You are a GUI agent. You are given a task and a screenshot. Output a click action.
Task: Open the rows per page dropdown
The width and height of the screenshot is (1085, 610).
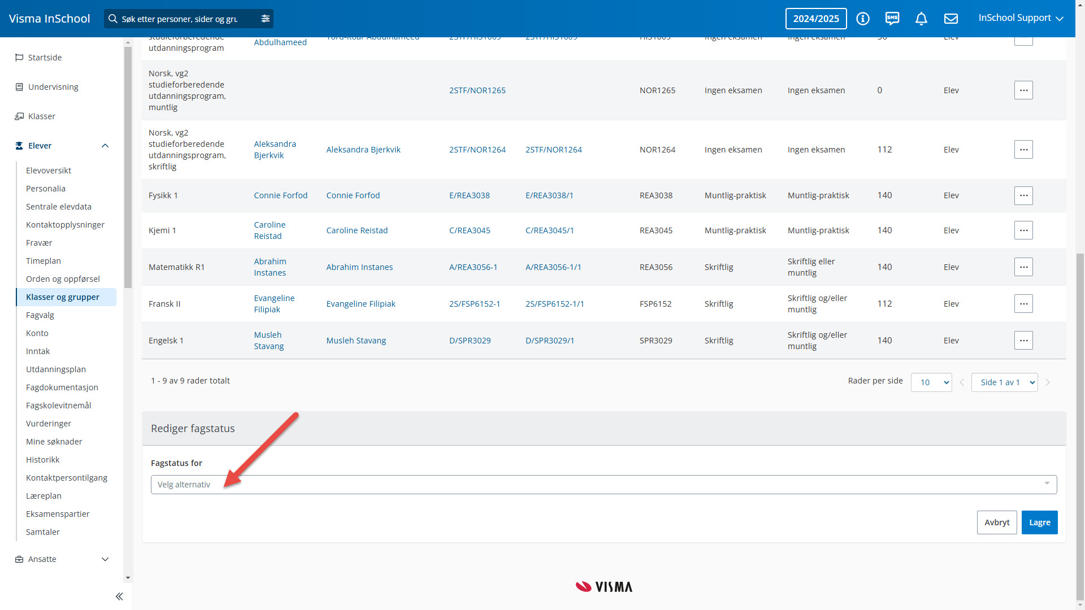click(931, 382)
